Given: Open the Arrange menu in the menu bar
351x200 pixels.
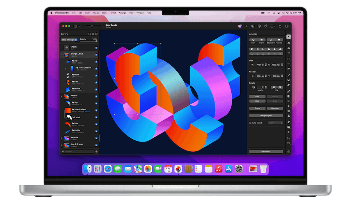Looking at the screenshot, I should [122, 13].
